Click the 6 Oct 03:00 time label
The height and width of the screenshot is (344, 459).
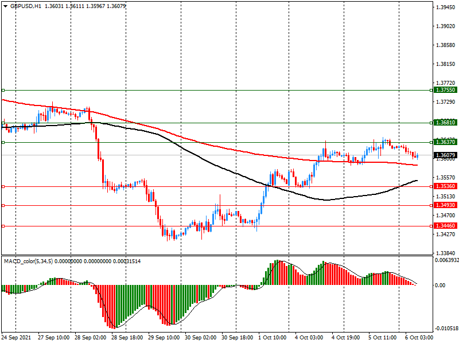pos(419,338)
